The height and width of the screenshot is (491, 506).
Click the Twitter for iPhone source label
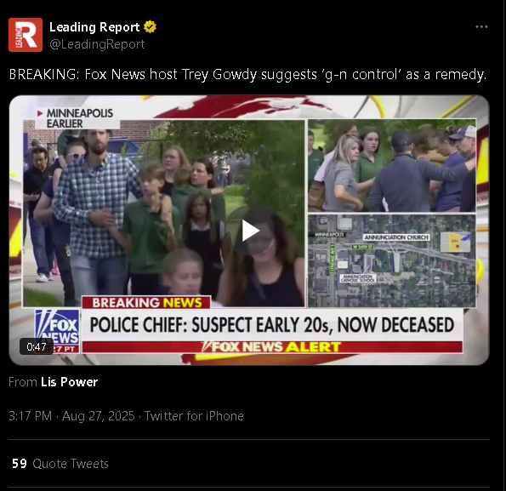(194, 416)
